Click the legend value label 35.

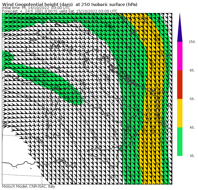coord(193,156)
